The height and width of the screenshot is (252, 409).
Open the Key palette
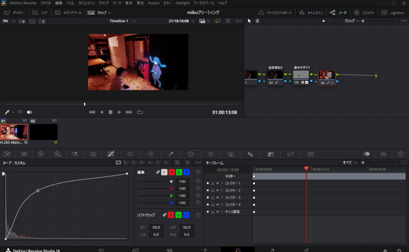click(271, 154)
